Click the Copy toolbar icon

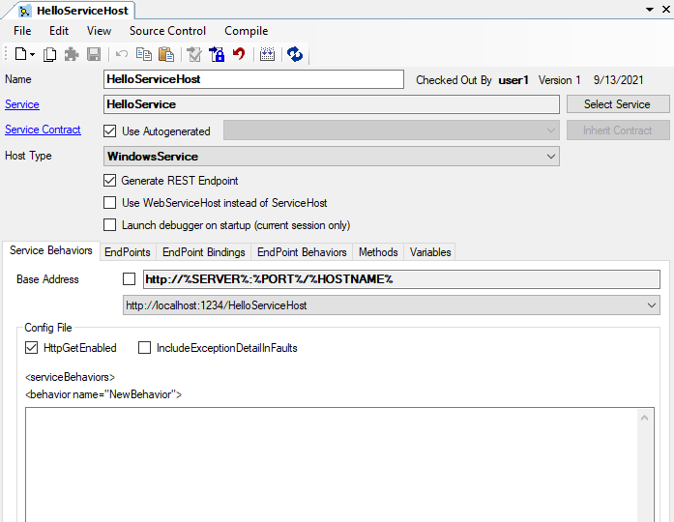[144, 54]
